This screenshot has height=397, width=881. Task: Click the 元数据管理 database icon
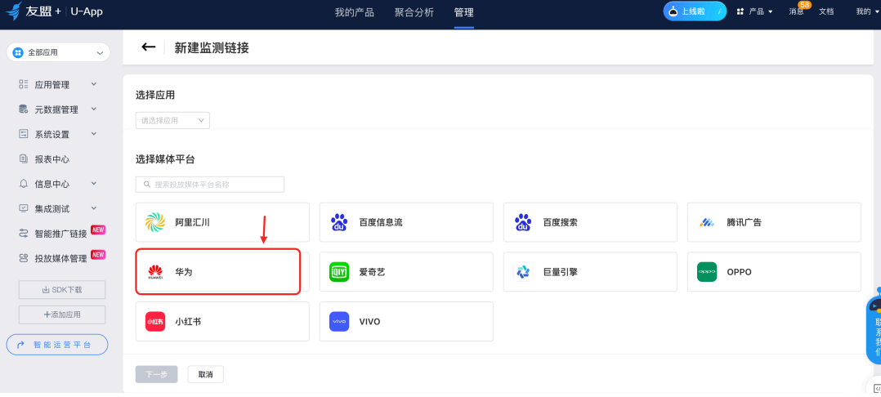click(23, 109)
